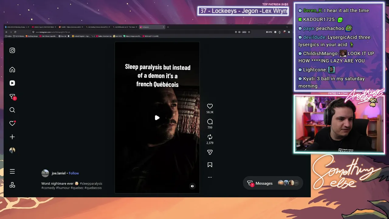Image resolution: width=389 pixels, height=219 pixels.
Task: Reload the Instagram page
Action: pos(15,32)
